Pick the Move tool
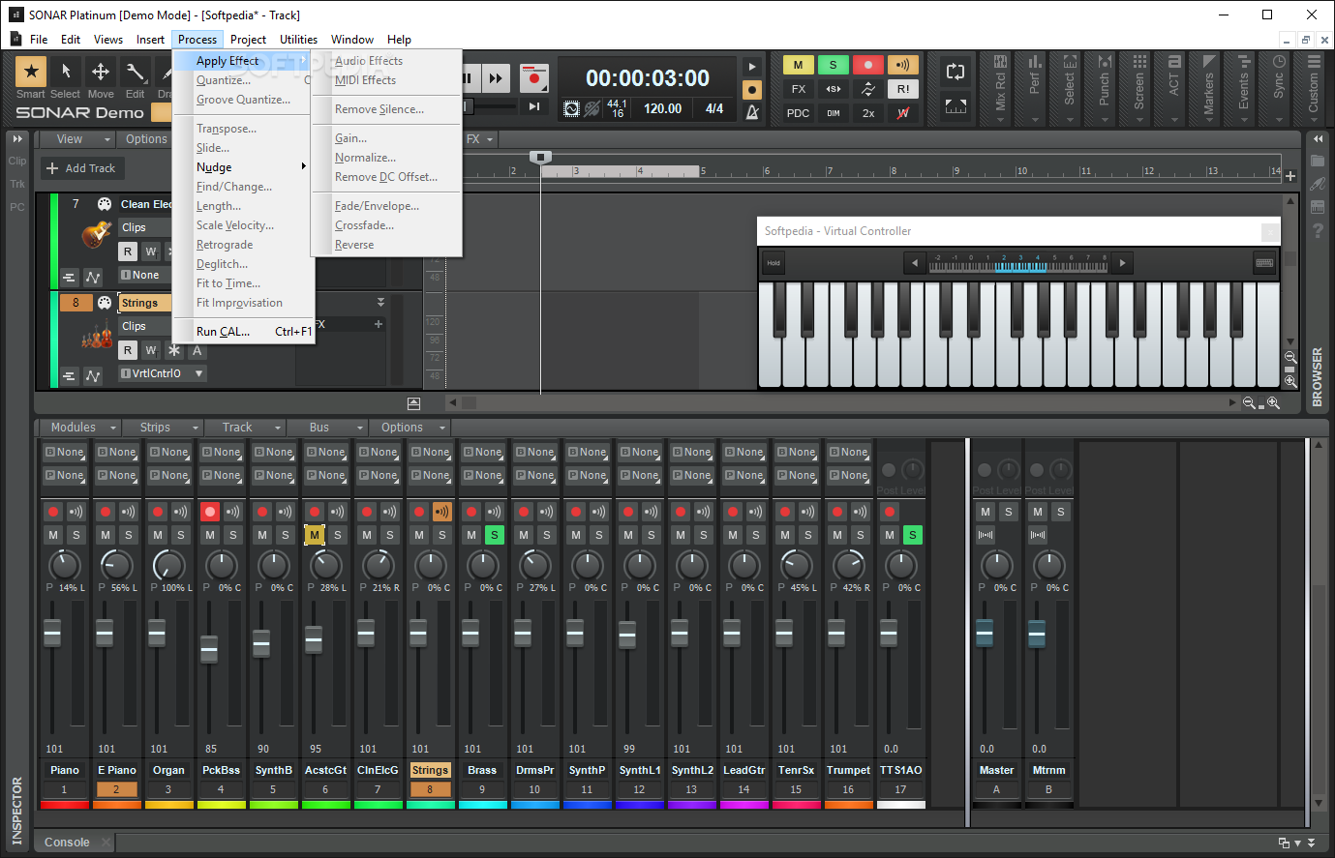This screenshot has width=1335, height=858. click(x=101, y=71)
